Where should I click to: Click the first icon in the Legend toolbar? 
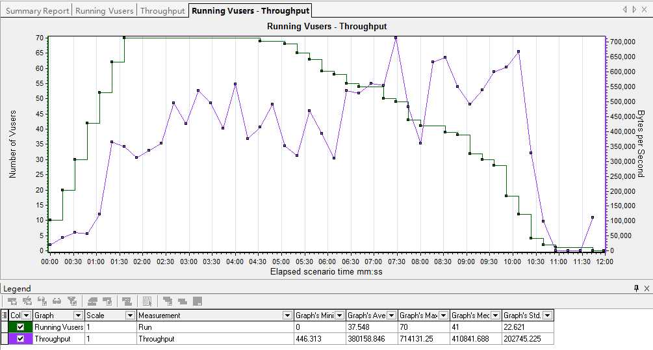tap(12, 301)
